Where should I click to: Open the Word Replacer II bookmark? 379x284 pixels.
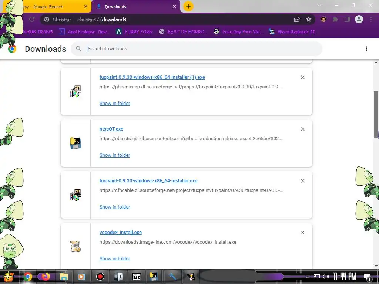coord(292,32)
